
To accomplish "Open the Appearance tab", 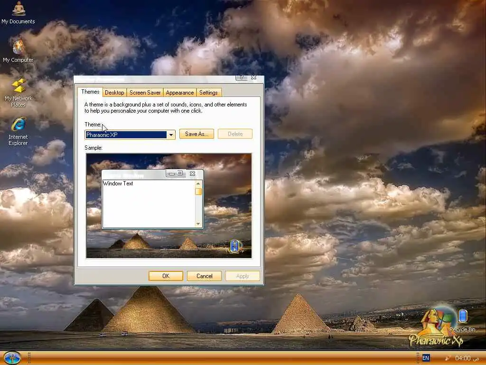I will coord(180,93).
